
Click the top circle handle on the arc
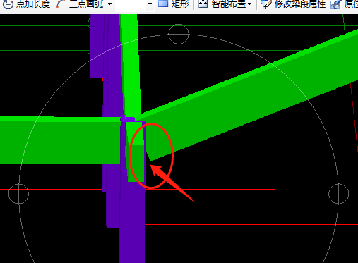coord(179,34)
